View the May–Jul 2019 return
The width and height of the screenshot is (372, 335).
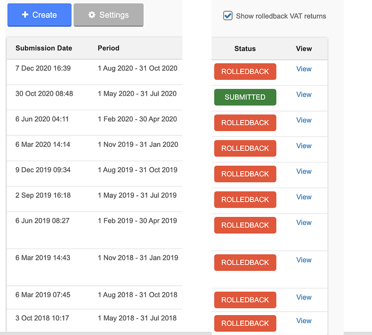pos(303,197)
